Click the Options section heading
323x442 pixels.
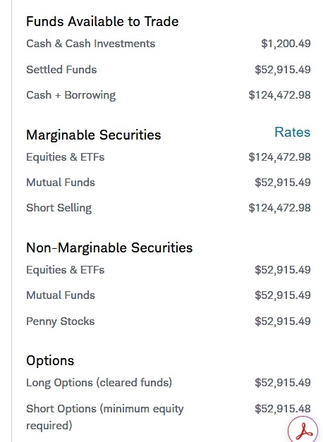pyautogui.click(x=50, y=360)
